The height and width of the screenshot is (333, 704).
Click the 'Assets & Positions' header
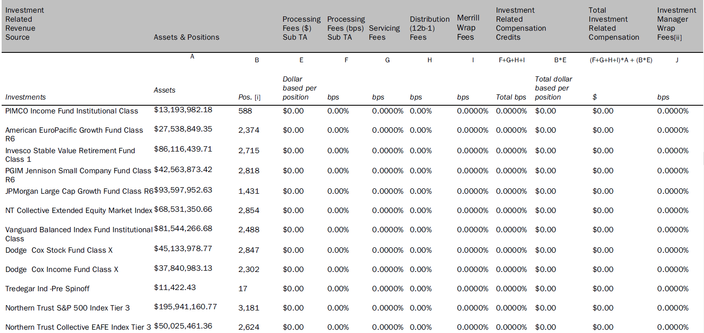pos(186,37)
